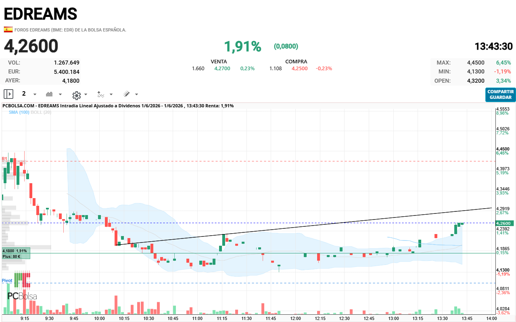Click the MAX value 4,4500

(x=476, y=63)
